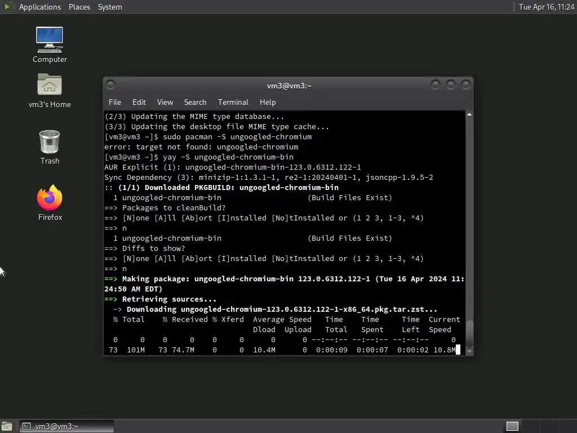Launch Firefox from the desktop
577x433 pixels.
click(50, 202)
